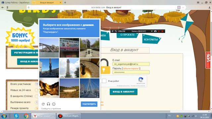Select the horse statue image tile
Image resolution: width=212 pixels, height=119 pixels.
pos(89,48)
